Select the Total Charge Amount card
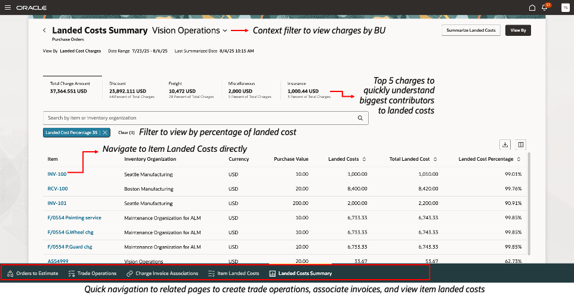 72,88
